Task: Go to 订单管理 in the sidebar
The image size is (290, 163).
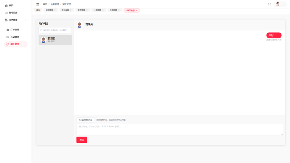Action: coord(14,30)
